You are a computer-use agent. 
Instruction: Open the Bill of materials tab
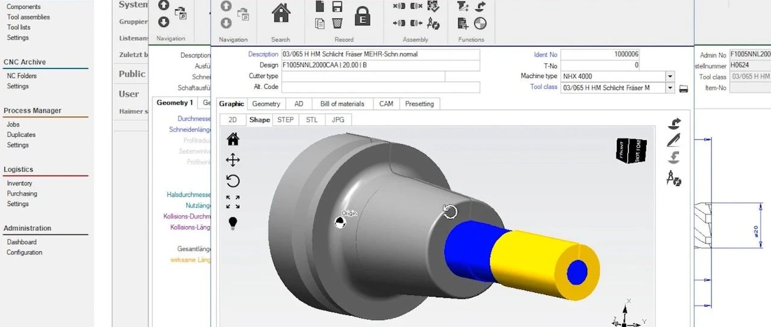coord(342,104)
